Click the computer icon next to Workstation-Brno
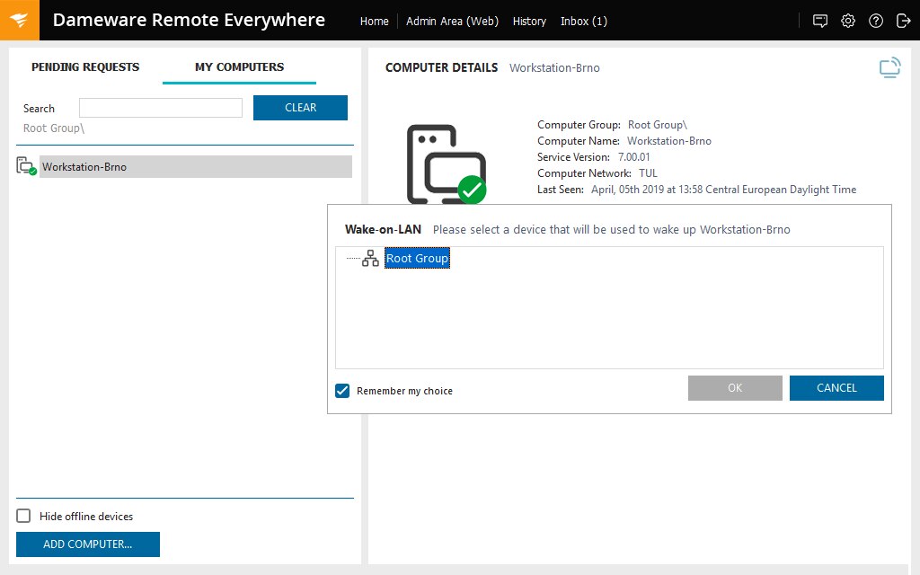920x575 pixels. [x=25, y=166]
